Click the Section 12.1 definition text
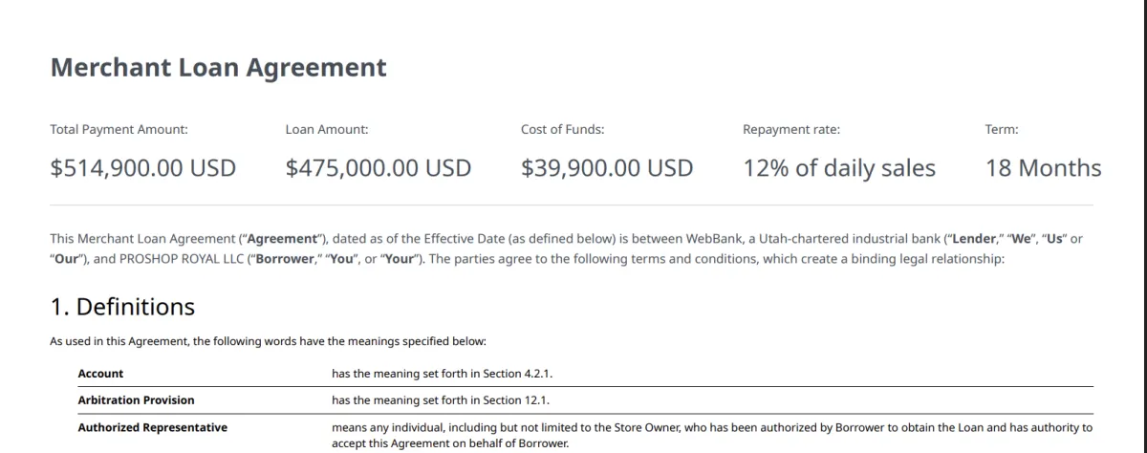The width and height of the screenshot is (1147, 453). pyautogui.click(x=440, y=399)
